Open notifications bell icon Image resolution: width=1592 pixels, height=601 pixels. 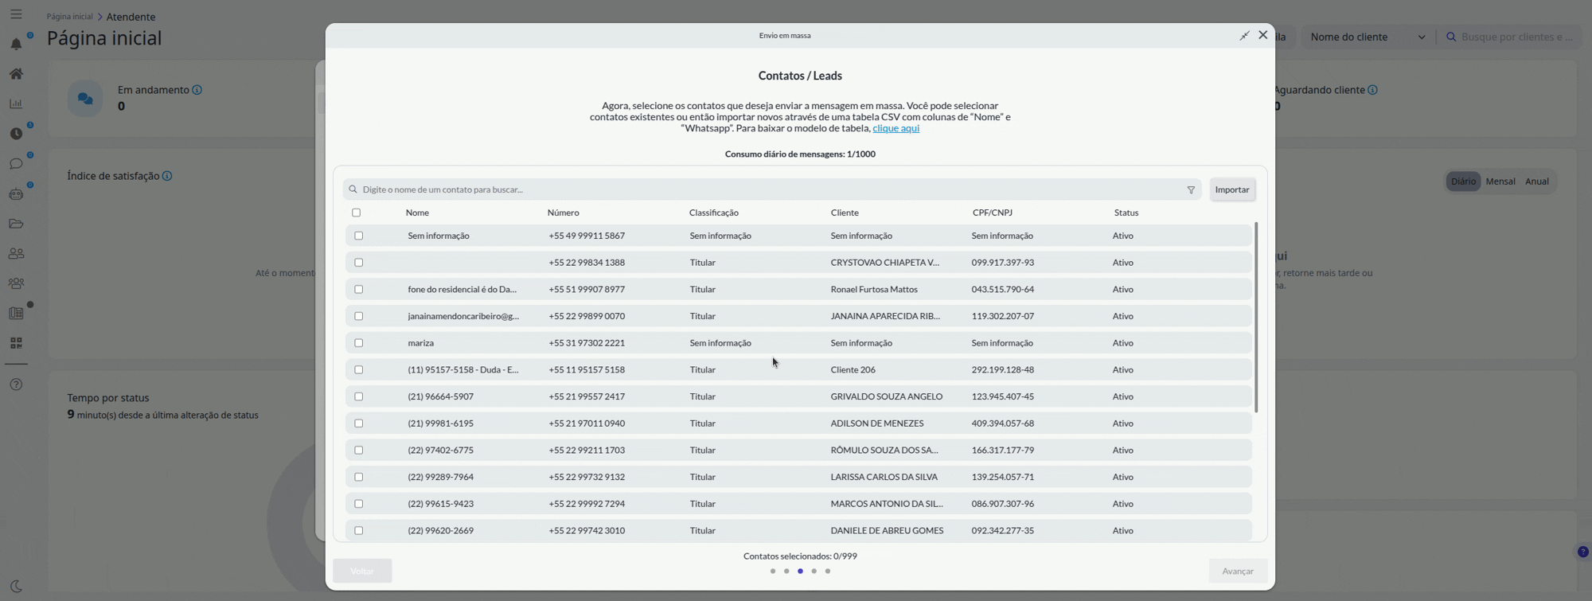click(16, 45)
